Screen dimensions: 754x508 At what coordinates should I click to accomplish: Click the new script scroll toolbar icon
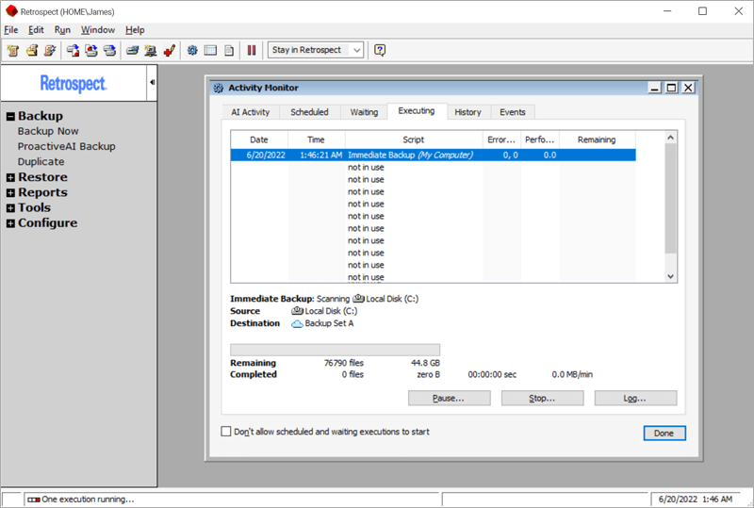pos(13,50)
